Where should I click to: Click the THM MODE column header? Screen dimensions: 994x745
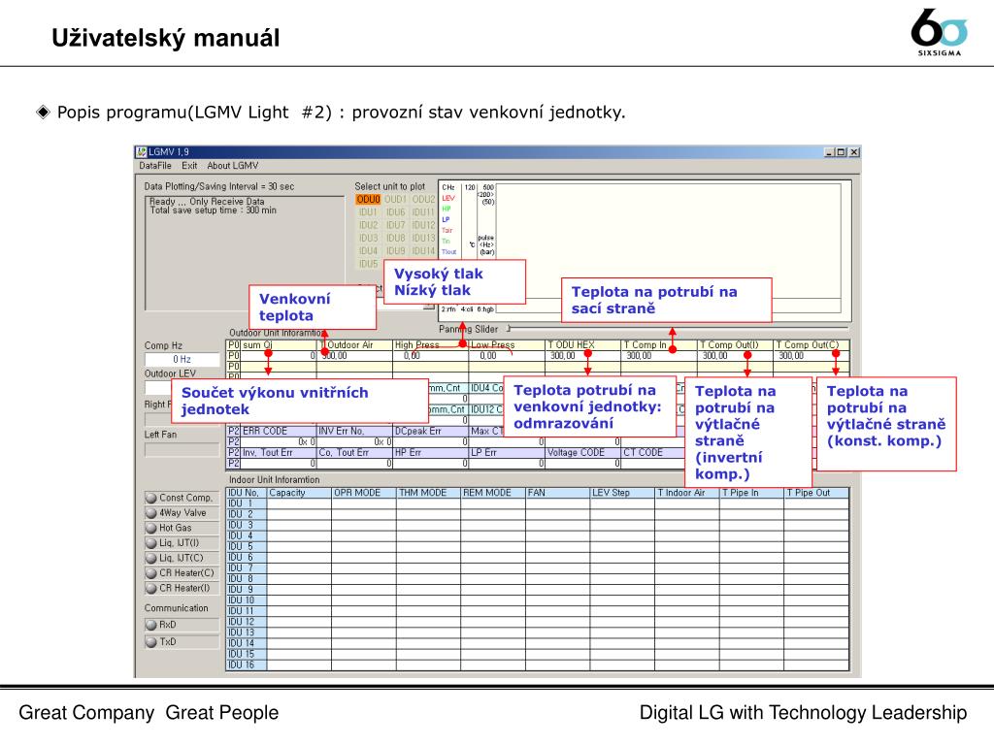428,493
